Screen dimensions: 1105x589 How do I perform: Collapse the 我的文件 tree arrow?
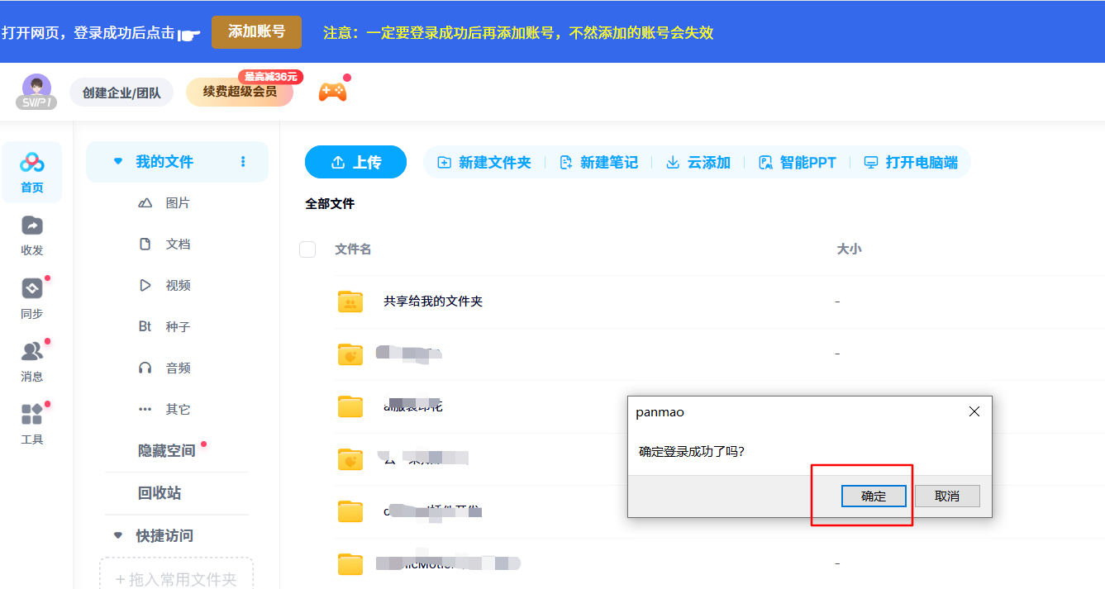(x=118, y=162)
